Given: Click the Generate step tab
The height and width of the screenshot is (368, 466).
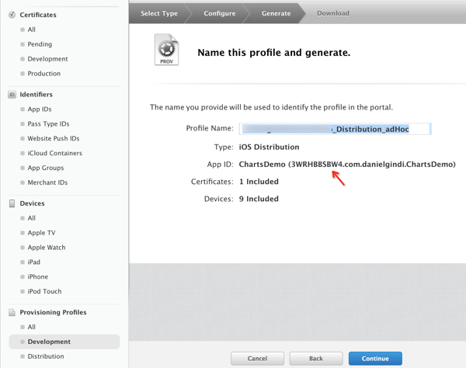Looking at the screenshot, I should click(276, 13).
